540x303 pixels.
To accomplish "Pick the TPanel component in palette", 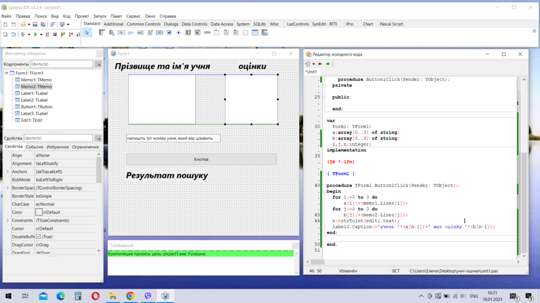I will coord(245,33).
